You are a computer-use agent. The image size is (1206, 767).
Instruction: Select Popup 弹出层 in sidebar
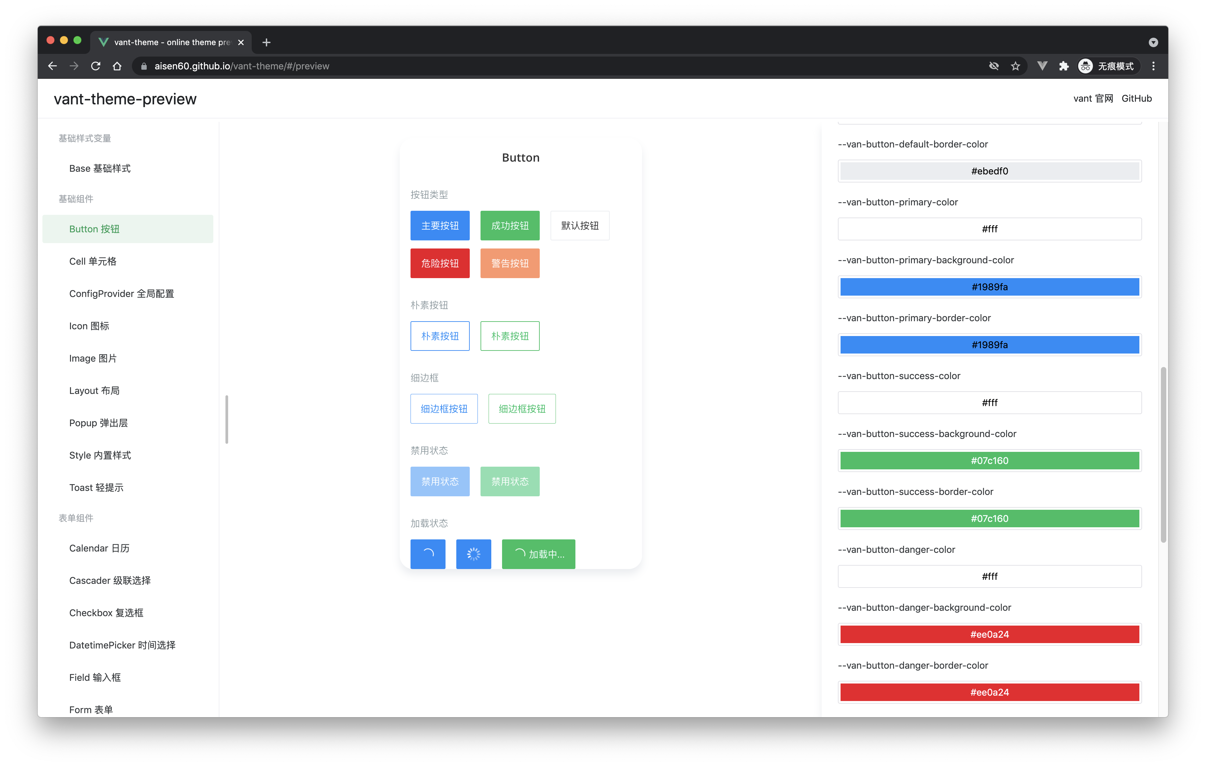98,423
